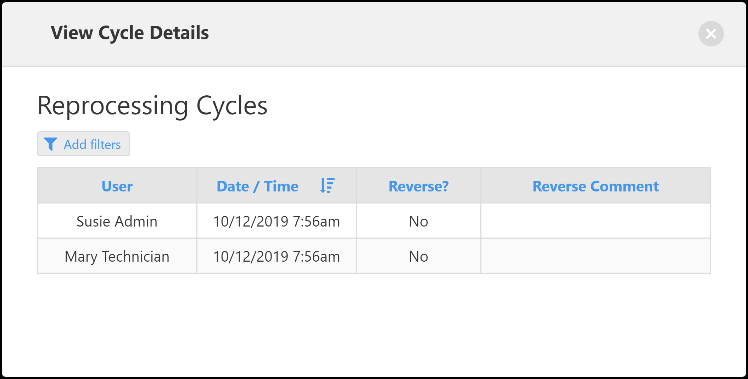Click the date cell in Mary Technician's row
The width and height of the screenshot is (748, 379).
pos(277,256)
